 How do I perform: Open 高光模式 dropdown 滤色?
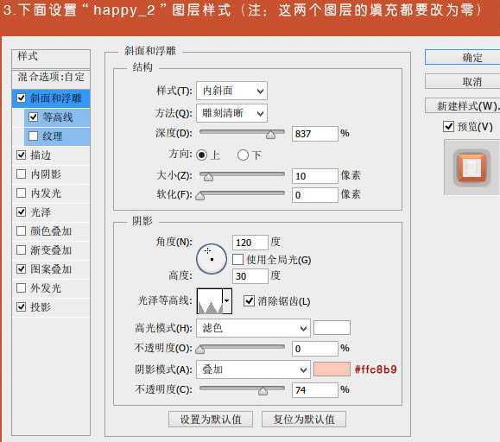[x=254, y=328]
